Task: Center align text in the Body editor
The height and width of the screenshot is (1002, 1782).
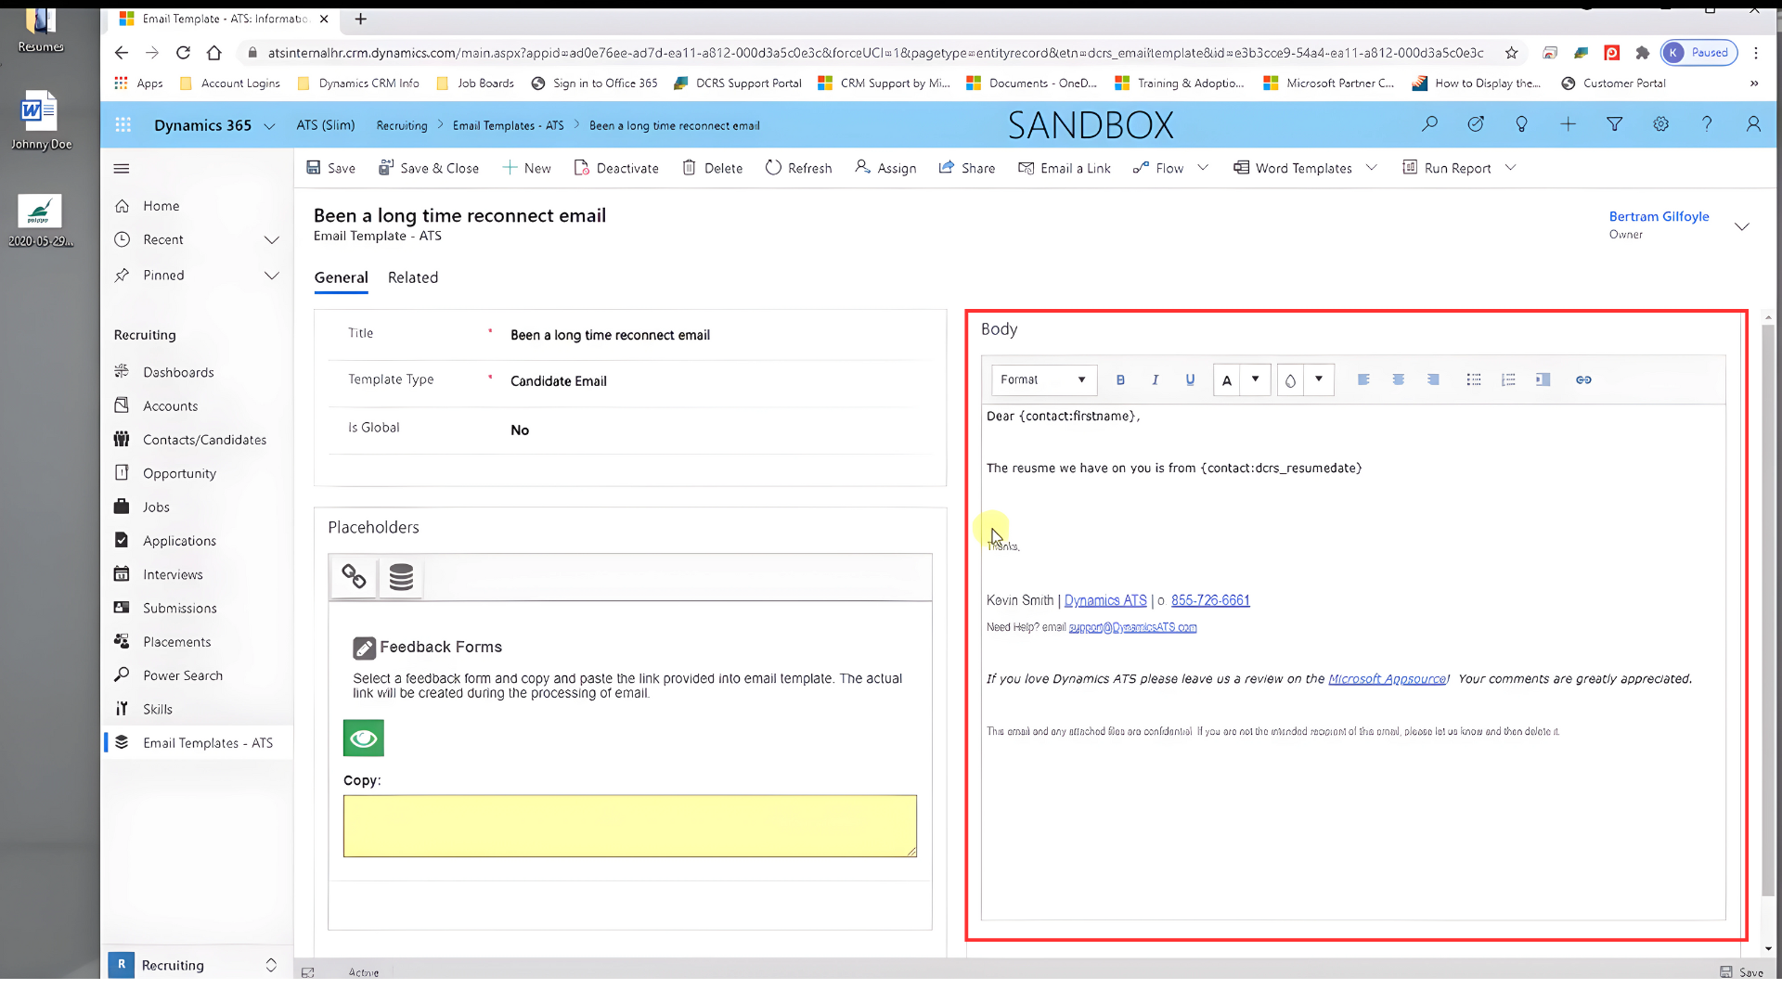Action: (1398, 379)
